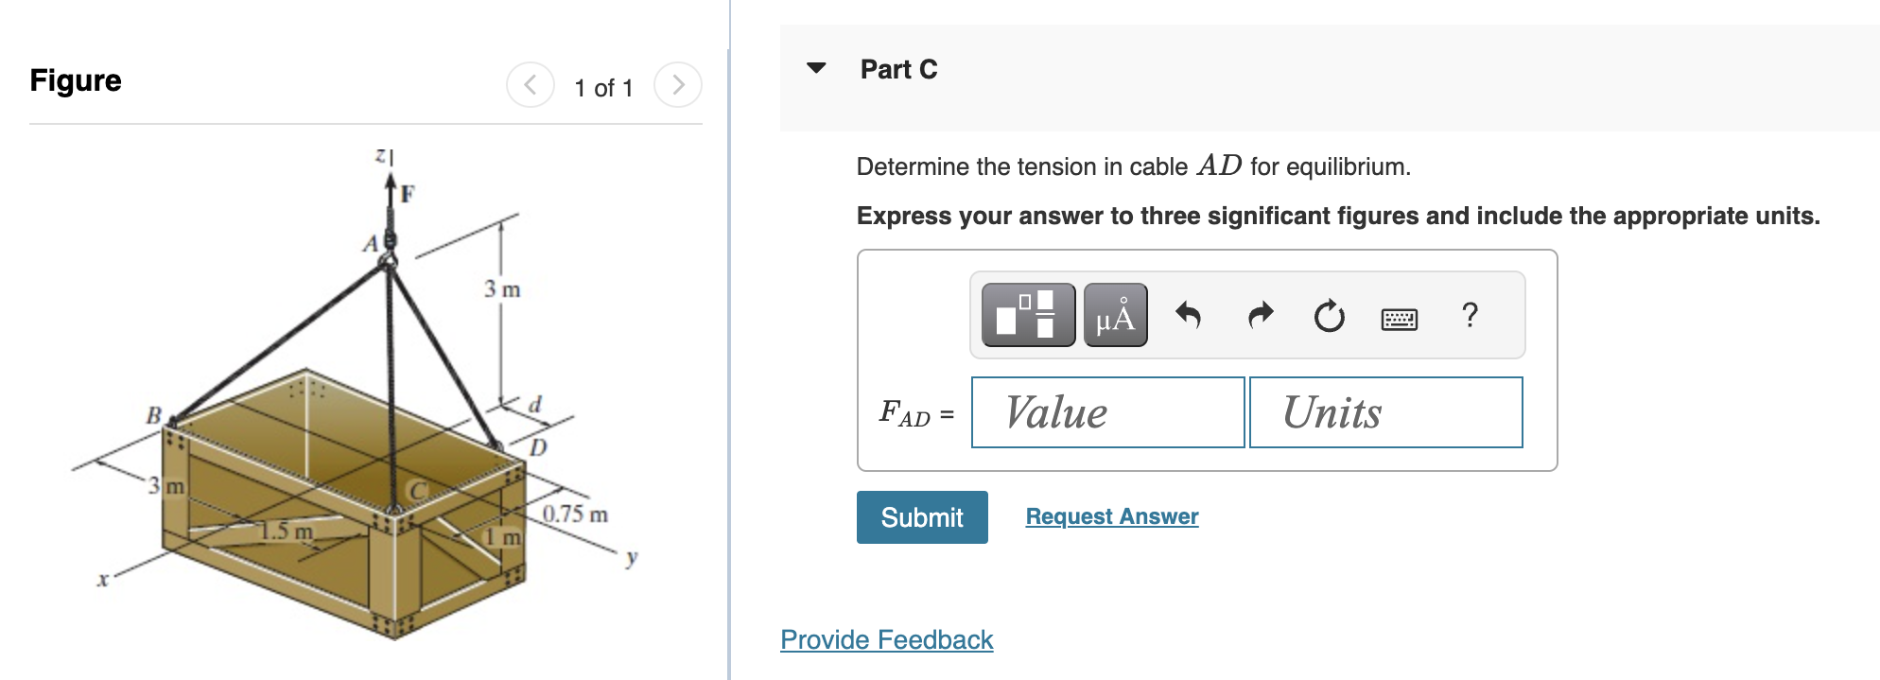Open the Provide Feedback link
The image size is (1880, 680).
tap(885, 640)
